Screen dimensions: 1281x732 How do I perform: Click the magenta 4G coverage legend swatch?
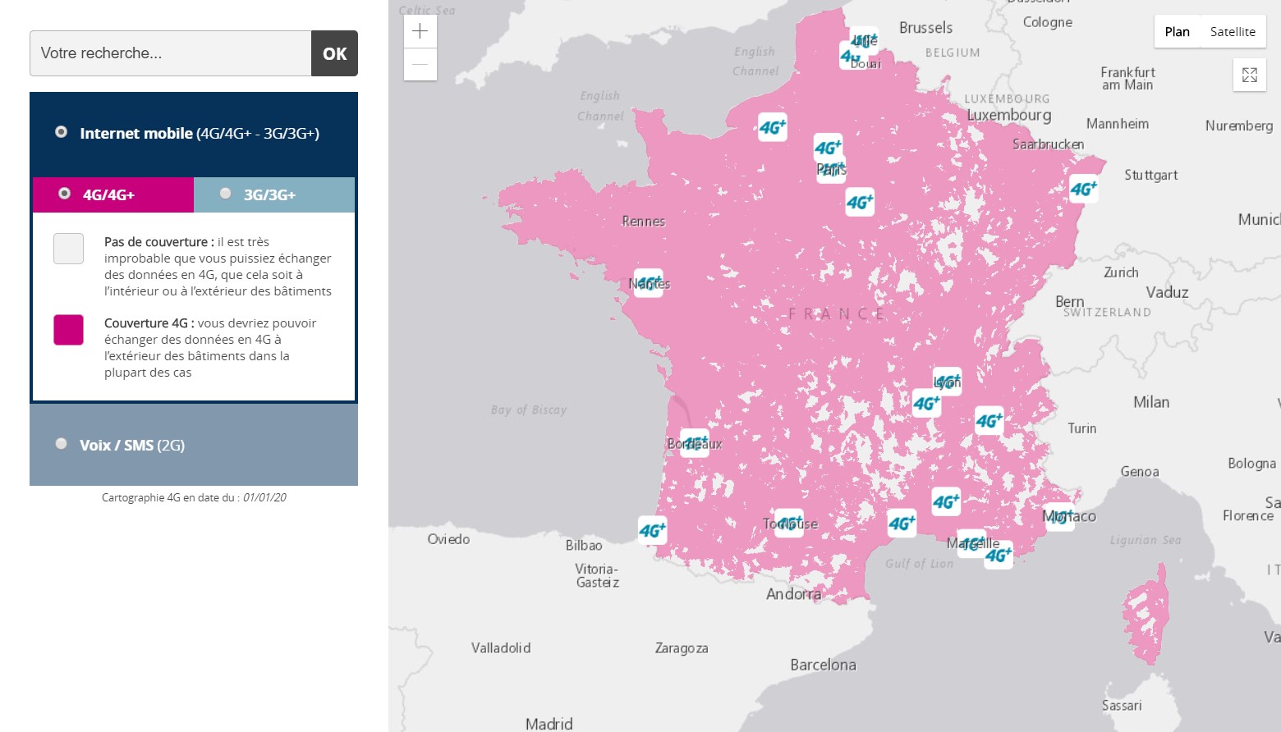coord(68,330)
